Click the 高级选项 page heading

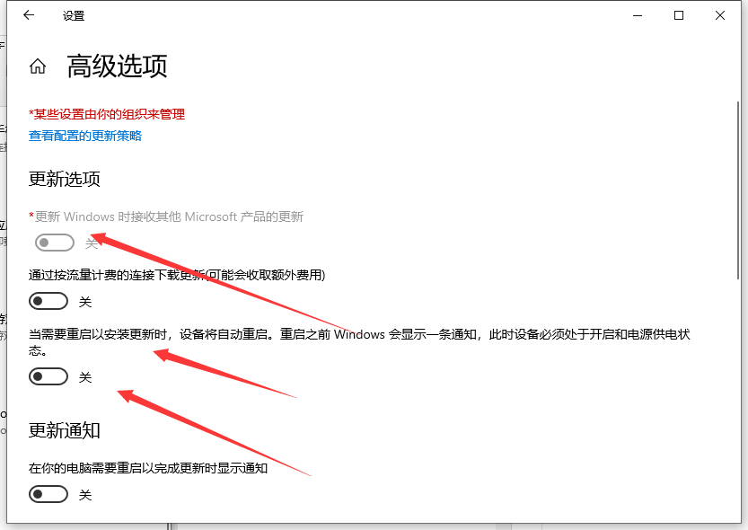[x=117, y=66]
